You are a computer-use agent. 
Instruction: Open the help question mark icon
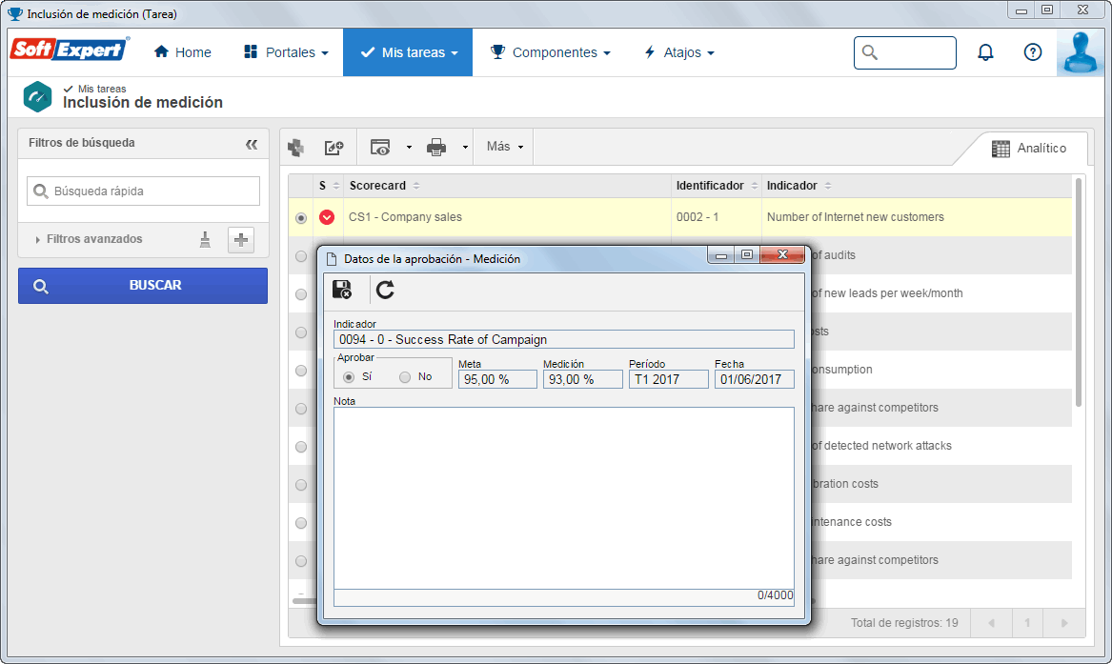coord(1033,52)
